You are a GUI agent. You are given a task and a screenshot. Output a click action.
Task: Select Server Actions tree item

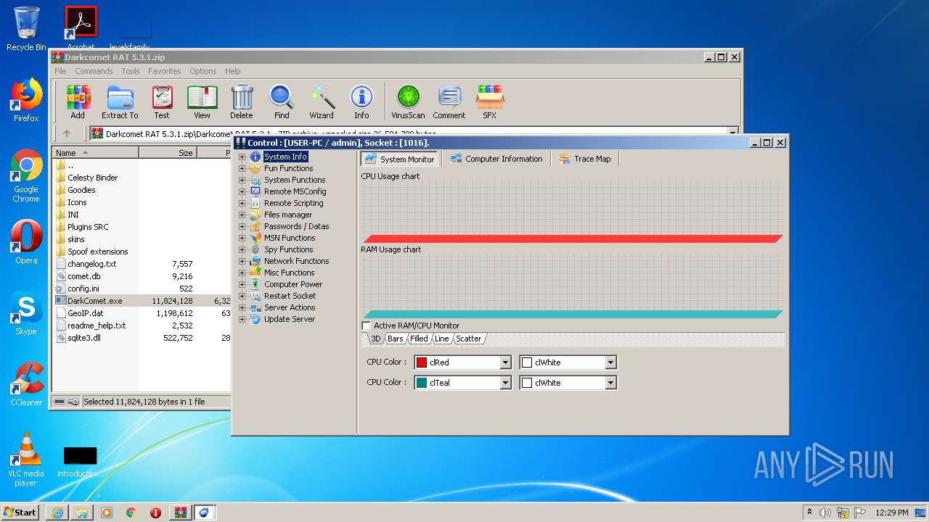tap(290, 307)
